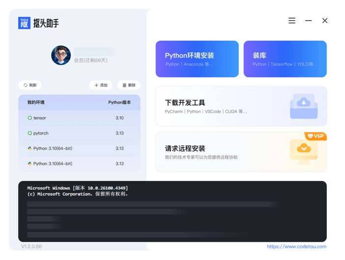Open the https://www.codetou.com link

click(x=297, y=247)
